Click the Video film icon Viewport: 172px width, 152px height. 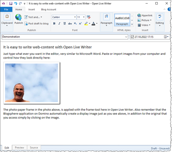[139, 25]
